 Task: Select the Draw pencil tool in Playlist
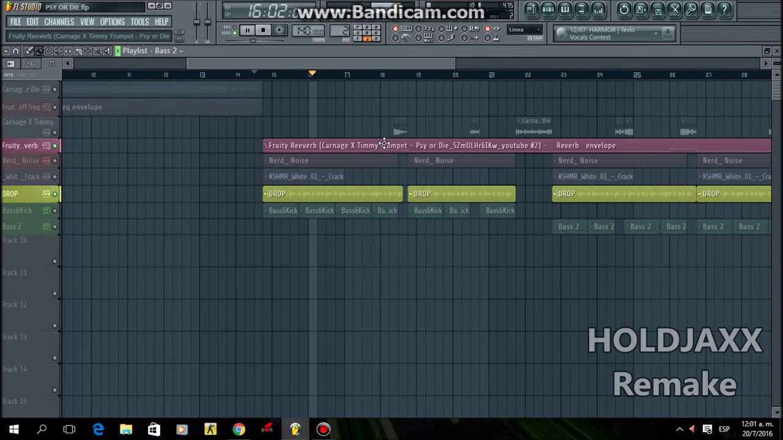[x=29, y=51]
